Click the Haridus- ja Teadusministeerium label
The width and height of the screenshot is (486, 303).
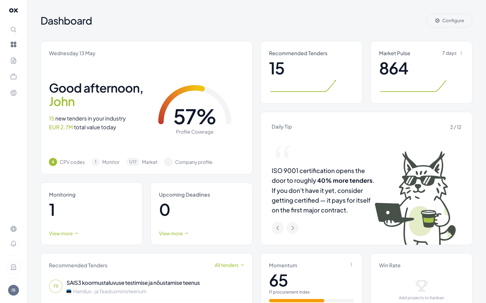110,292
